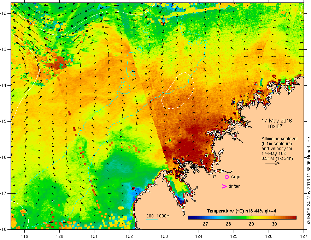Click longitude label 126

(269, 236)
